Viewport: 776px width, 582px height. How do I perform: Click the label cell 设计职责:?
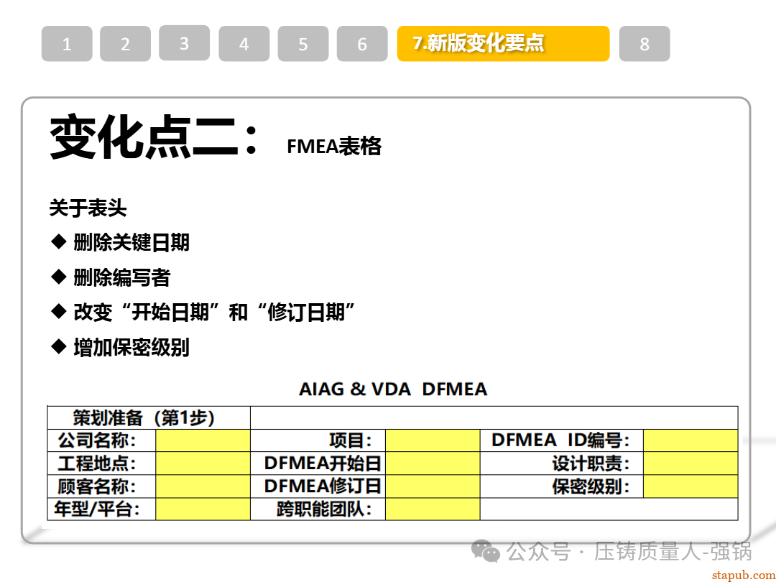tap(562, 463)
